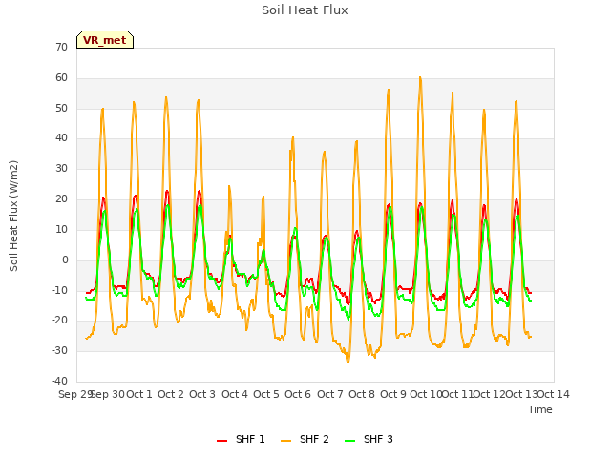Click the 60 y-axis tick label
This screenshot has height=458, width=611.
61,78
